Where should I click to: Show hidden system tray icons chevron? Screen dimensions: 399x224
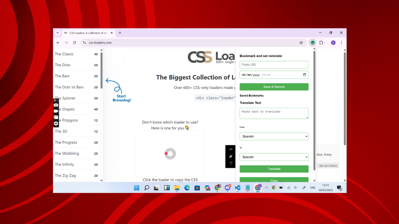point(266,188)
